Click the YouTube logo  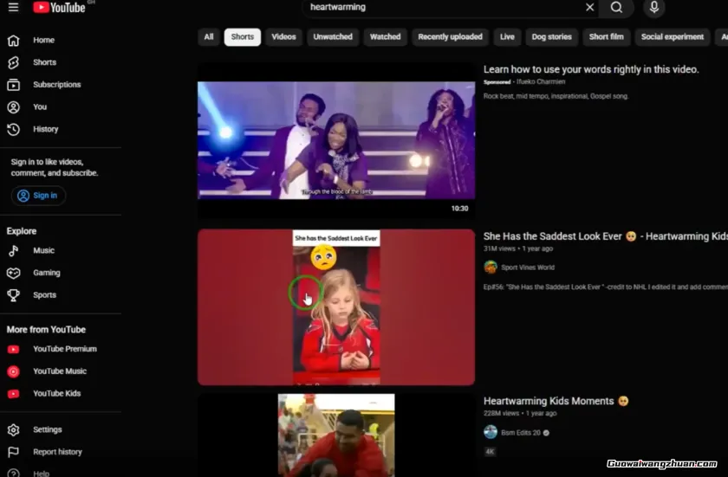[x=59, y=8]
